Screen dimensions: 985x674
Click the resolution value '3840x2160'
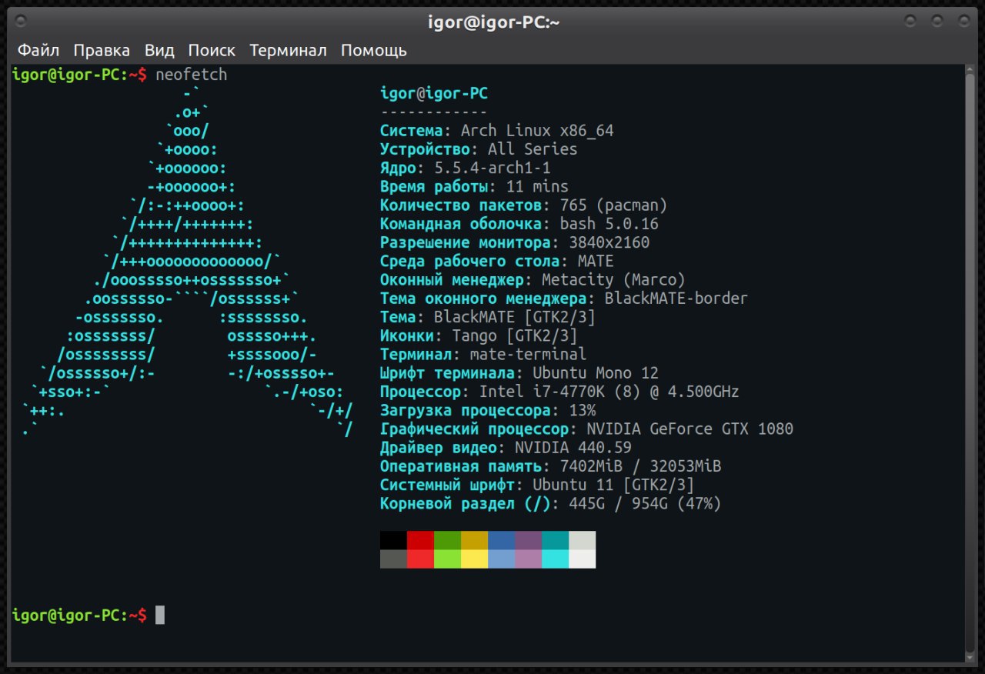click(609, 242)
